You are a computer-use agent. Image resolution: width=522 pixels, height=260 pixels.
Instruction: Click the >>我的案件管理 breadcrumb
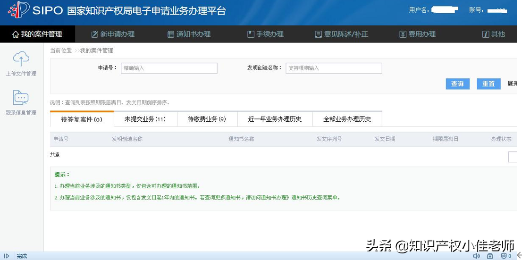pyautogui.click(x=93, y=50)
